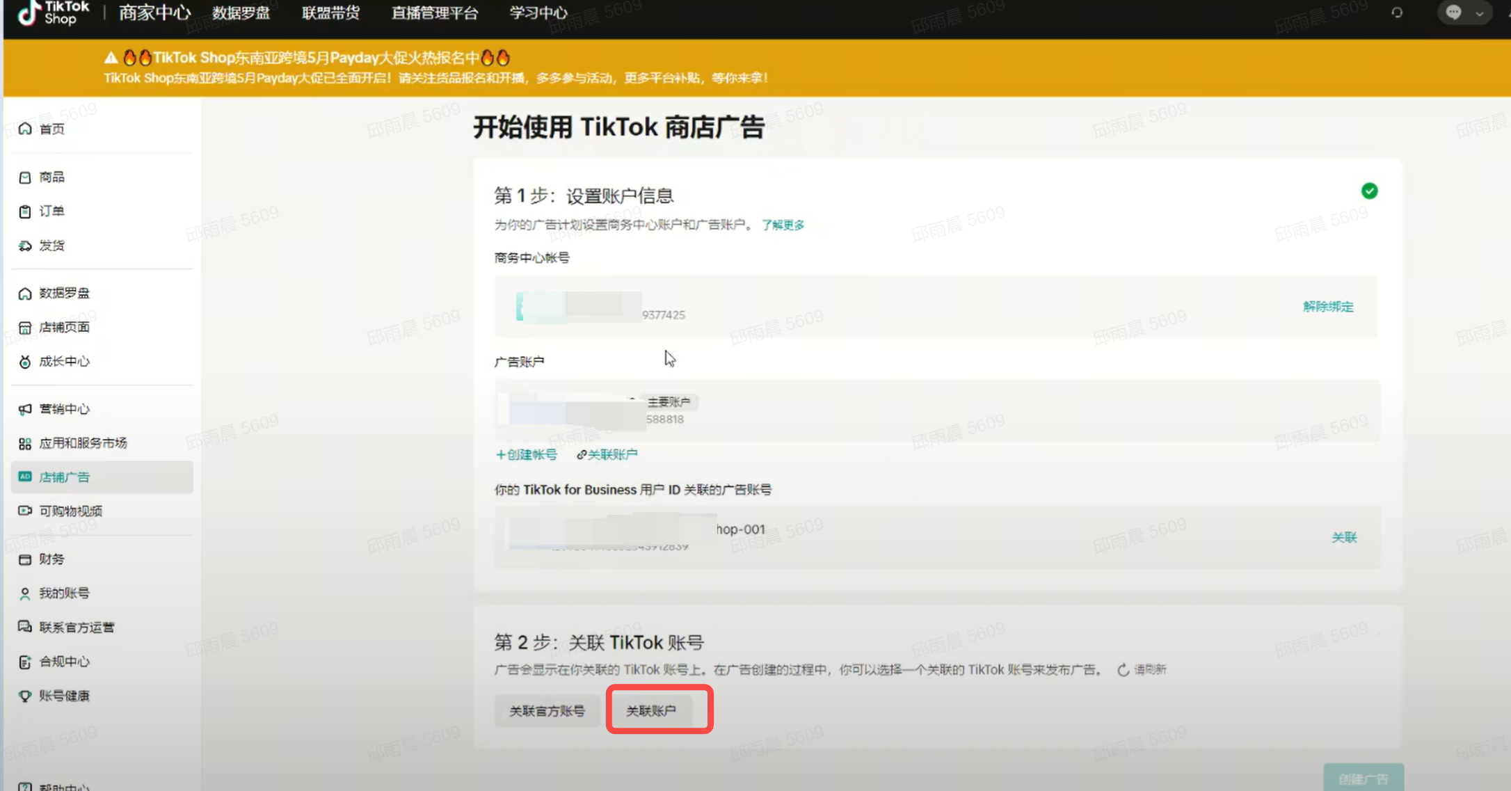Open 直播管理平台 top menu item
The width and height of the screenshot is (1511, 791).
pyautogui.click(x=435, y=13)
